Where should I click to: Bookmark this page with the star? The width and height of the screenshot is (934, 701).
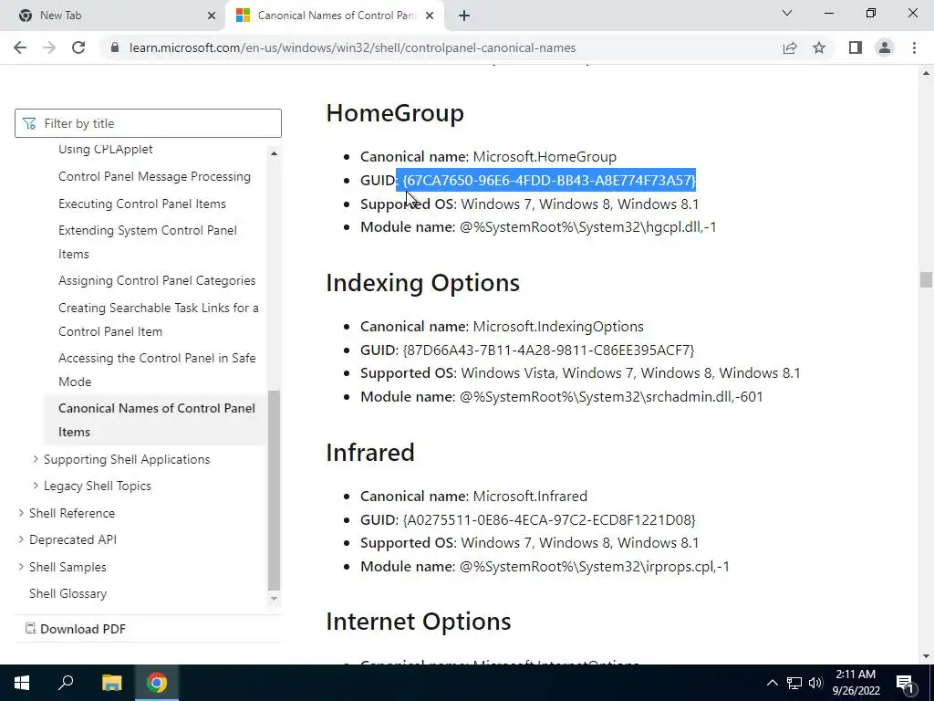click(819, 47)
